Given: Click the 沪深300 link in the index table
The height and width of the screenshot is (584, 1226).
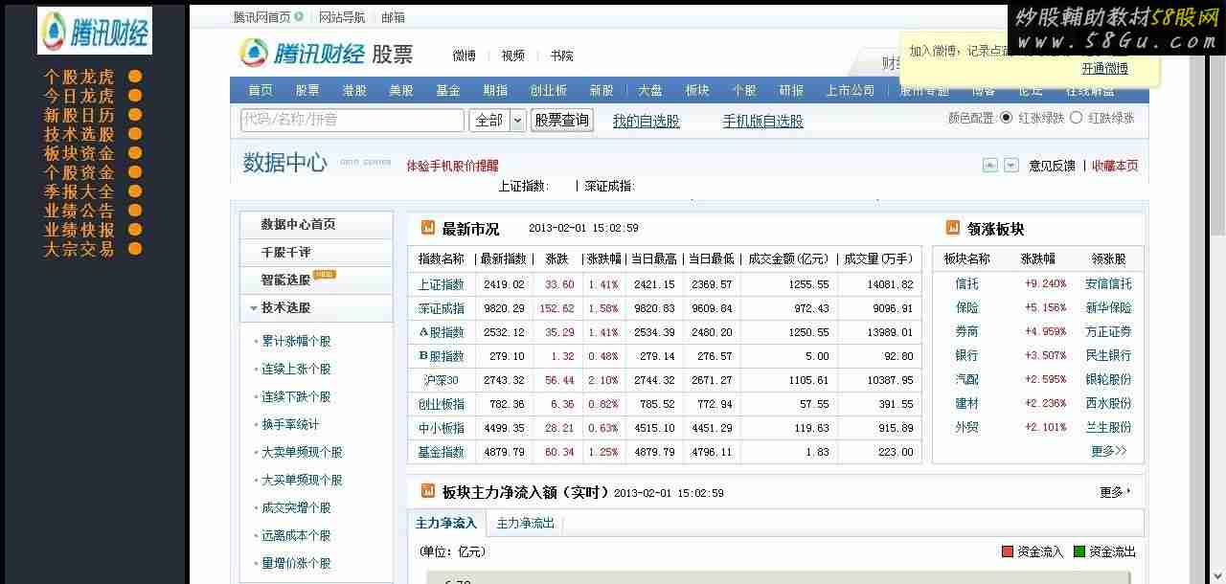Looking at the screenshot, I should click(x=442, y=380).
